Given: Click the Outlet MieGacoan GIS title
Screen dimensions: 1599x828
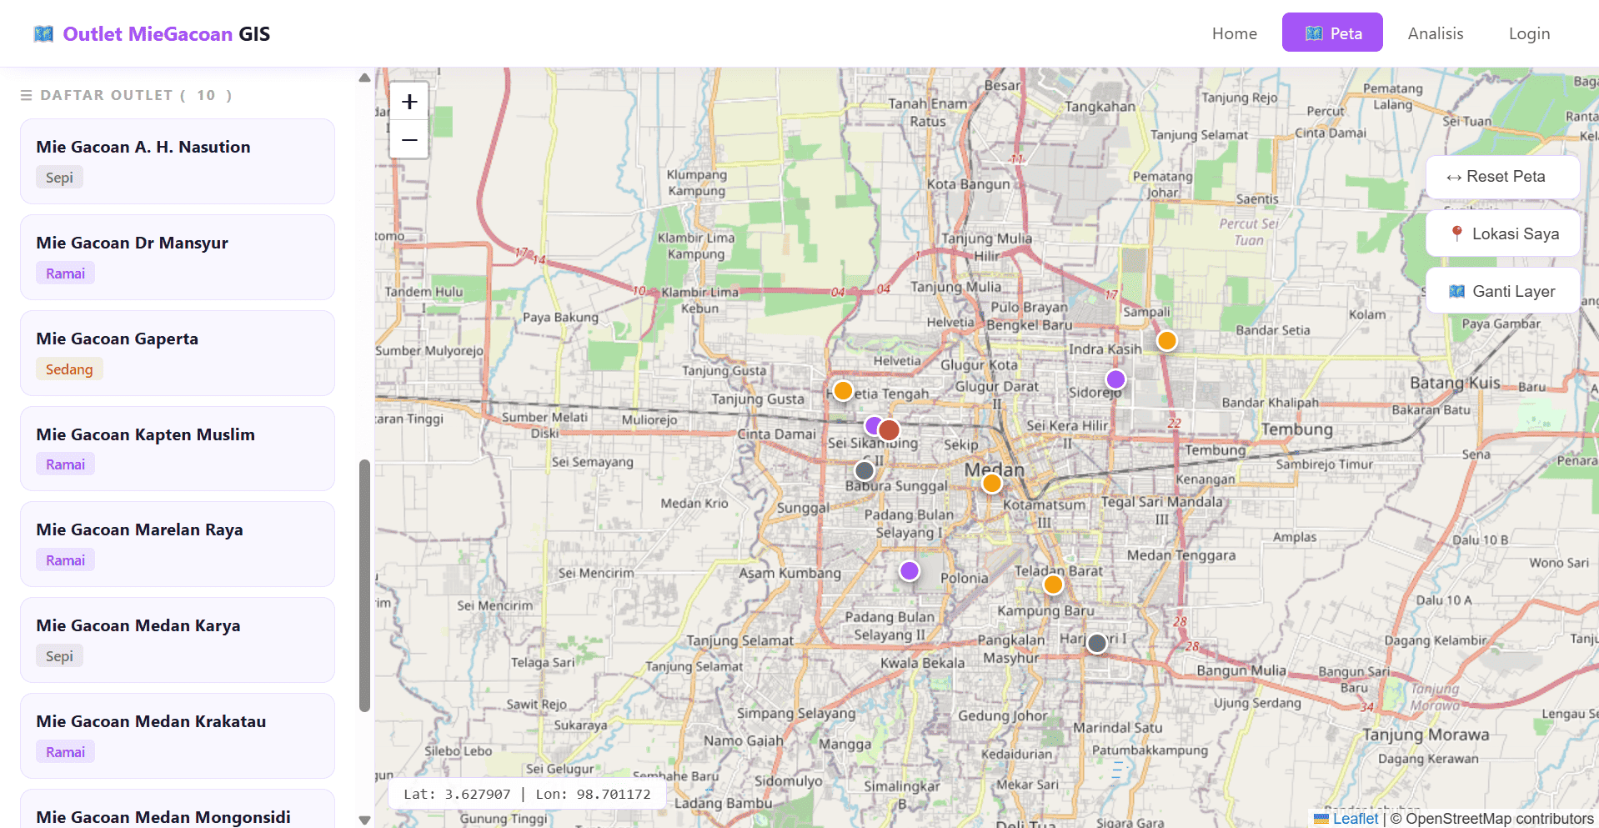Looking at the screenshot, I should [167, 34].
